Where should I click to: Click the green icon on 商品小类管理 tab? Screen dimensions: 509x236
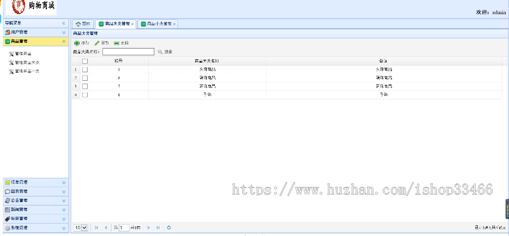[x=144, y=24]
